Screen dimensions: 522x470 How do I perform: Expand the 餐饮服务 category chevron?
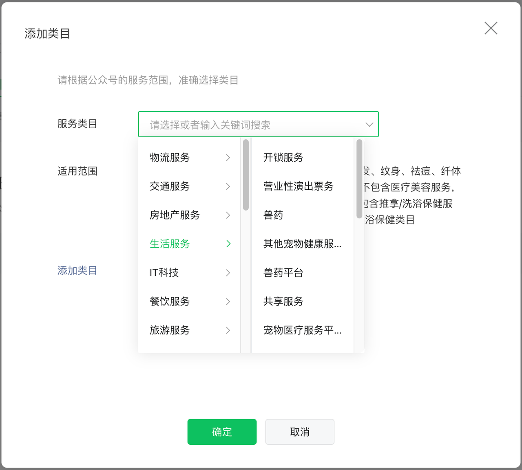(x=228, y=302)
